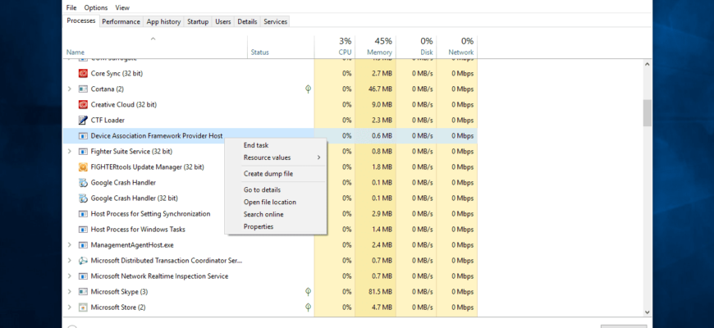Image resolution: width=714 pixels, height=328 pixels.
Task: Click the Microsoft Store process icon
Action: [83, 307]
